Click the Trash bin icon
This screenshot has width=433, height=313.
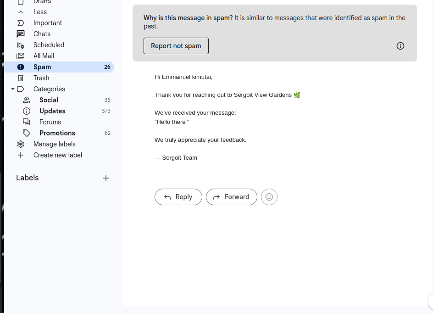[x=21, y=78]
